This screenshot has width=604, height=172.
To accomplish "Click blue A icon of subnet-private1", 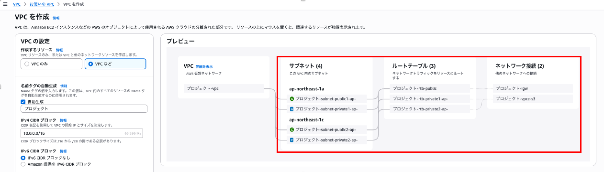I will 292,109.
